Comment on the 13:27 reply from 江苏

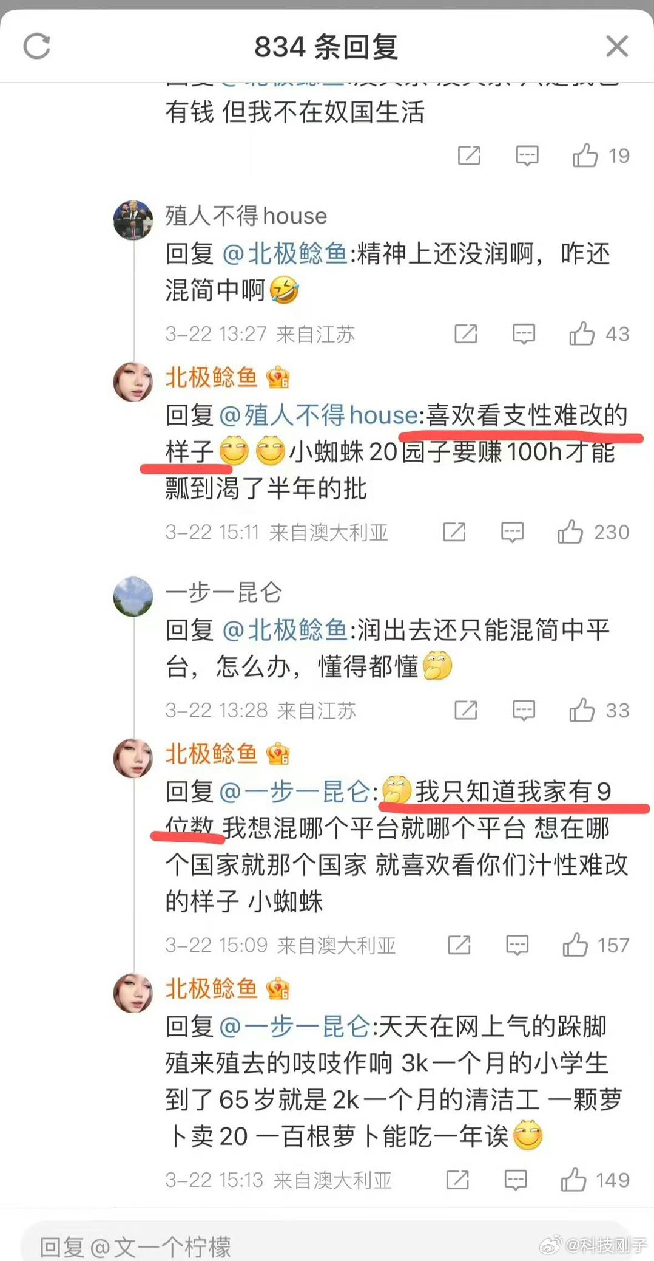[524, 334]
